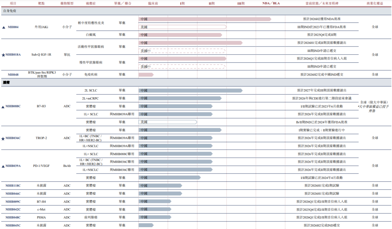The height and width of the screenshot is (229, 392).
Task: Click the PSMA target cell
Action: tap(42, 217)
